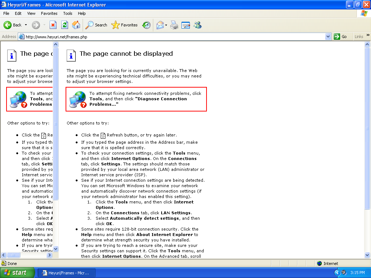Expand hidden system tray icons arrow
Screen dimensions: 371x278
[337, 273]
